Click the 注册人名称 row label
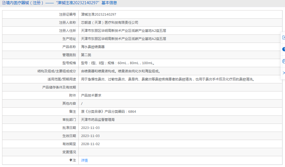 click(68, 22)
